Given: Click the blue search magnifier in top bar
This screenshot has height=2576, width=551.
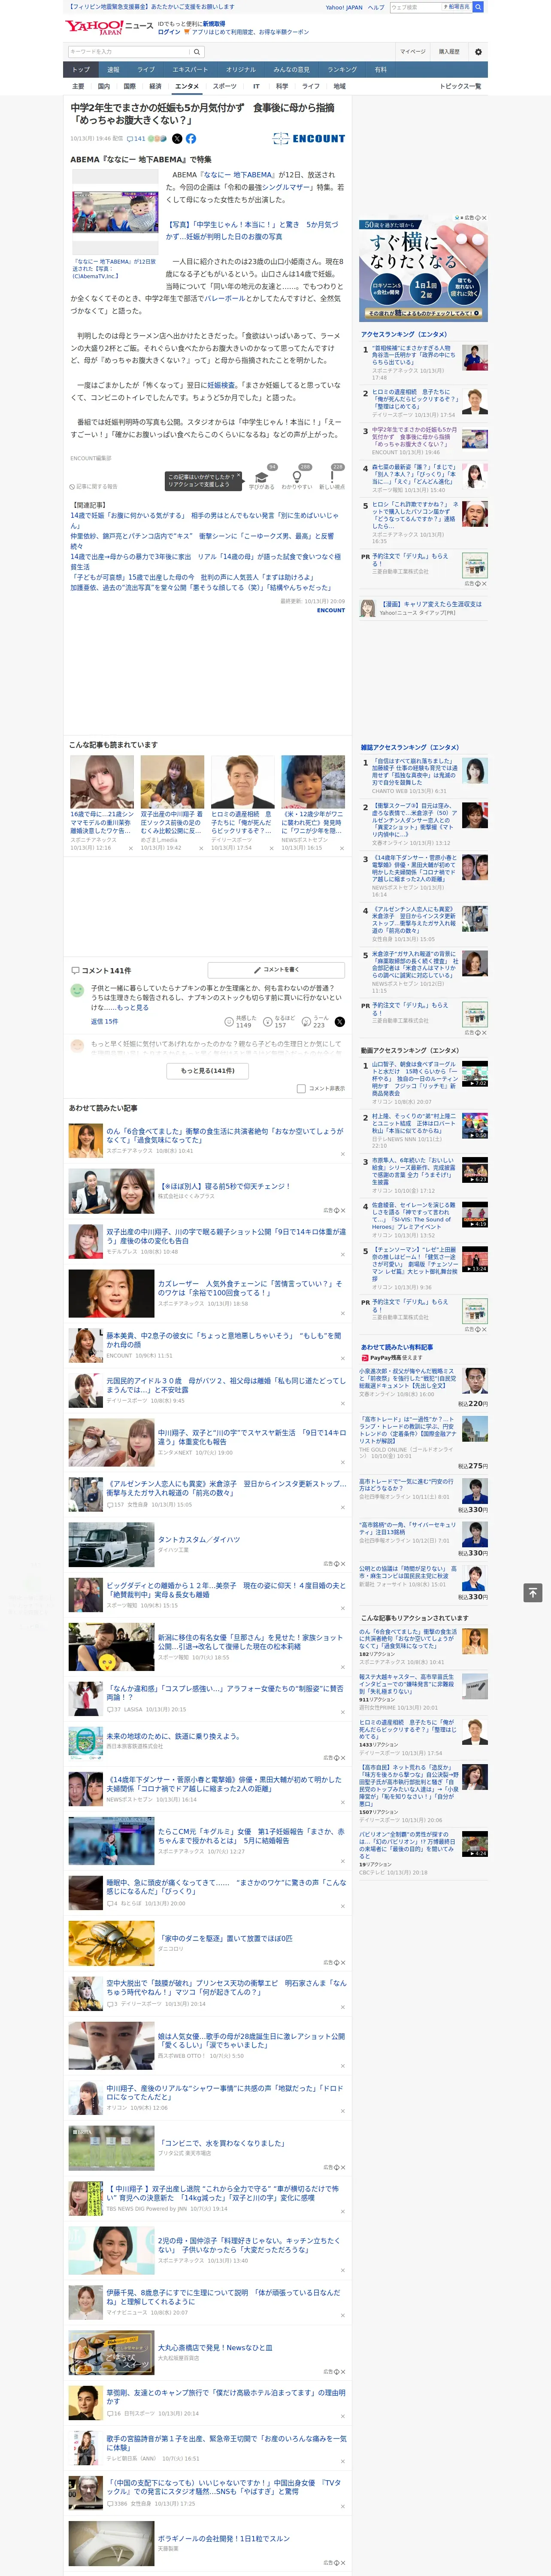Looking at the screenshot, I should [x=478, y=7].
